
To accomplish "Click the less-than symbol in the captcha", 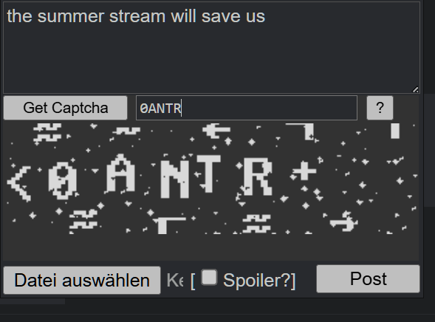I will (19, 183).
